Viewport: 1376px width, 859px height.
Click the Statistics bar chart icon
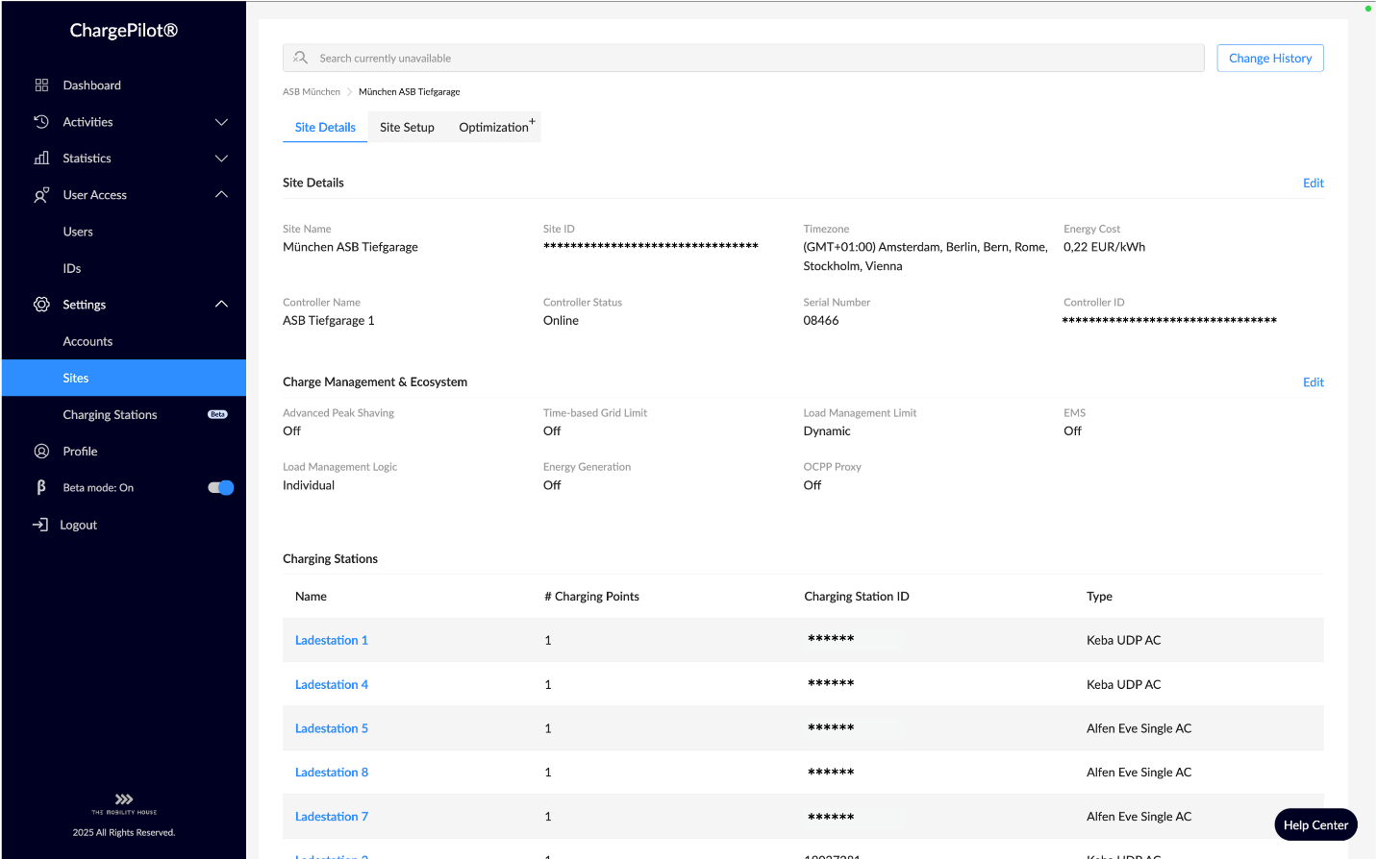tap(41, 159)
